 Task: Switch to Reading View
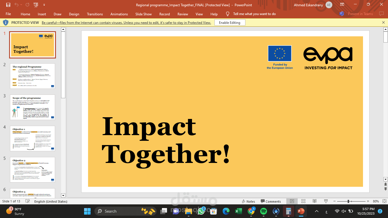[314, 201]
